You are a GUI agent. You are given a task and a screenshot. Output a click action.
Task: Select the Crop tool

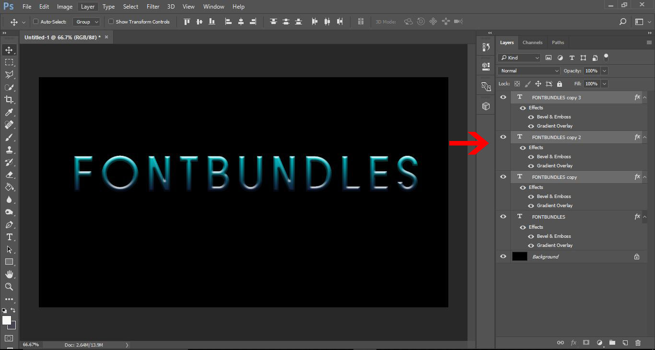9,100
